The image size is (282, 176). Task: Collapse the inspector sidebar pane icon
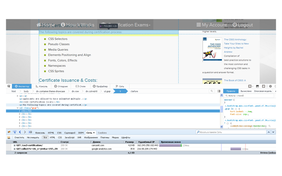point(219,91)
